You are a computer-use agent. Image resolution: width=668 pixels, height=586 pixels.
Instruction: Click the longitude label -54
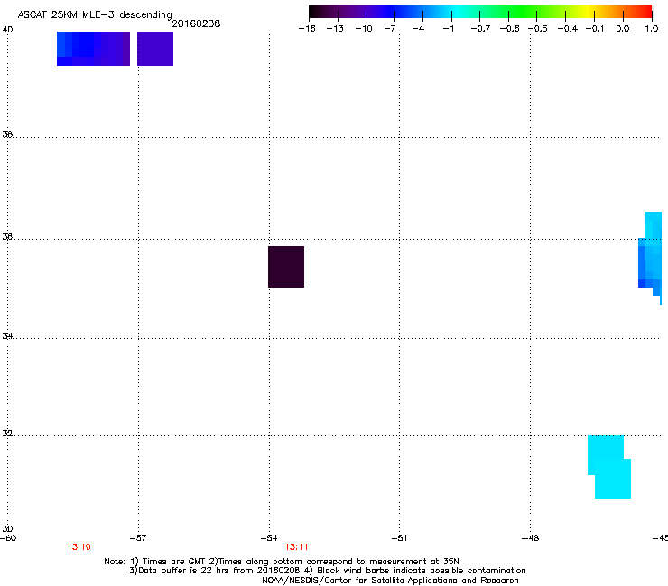(269, 538)
